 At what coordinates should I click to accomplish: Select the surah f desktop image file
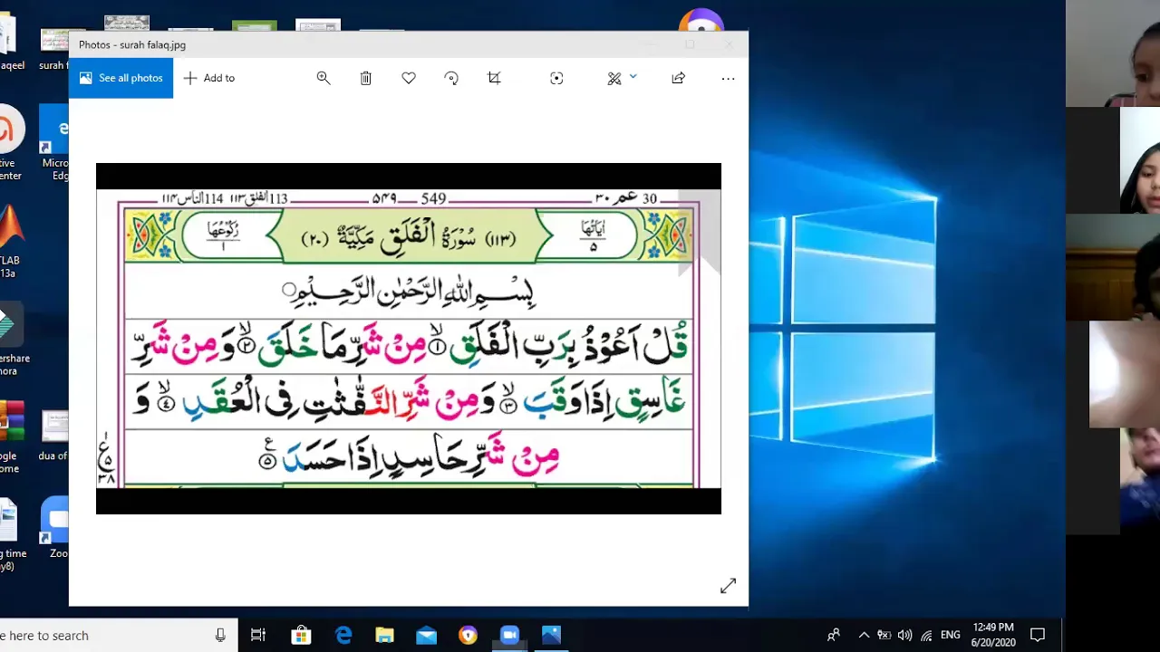pos(53,50)
